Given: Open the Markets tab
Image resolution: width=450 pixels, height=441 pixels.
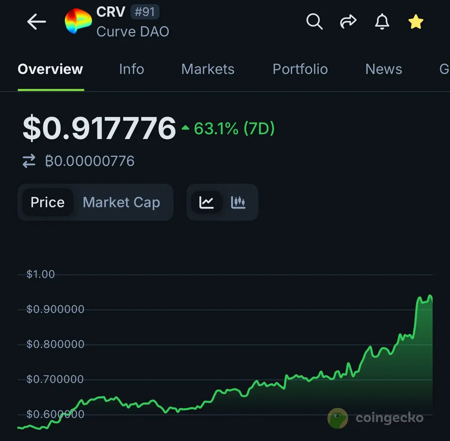Looking at the screenshot, I should pyautogui.click(x=208, y=69).
